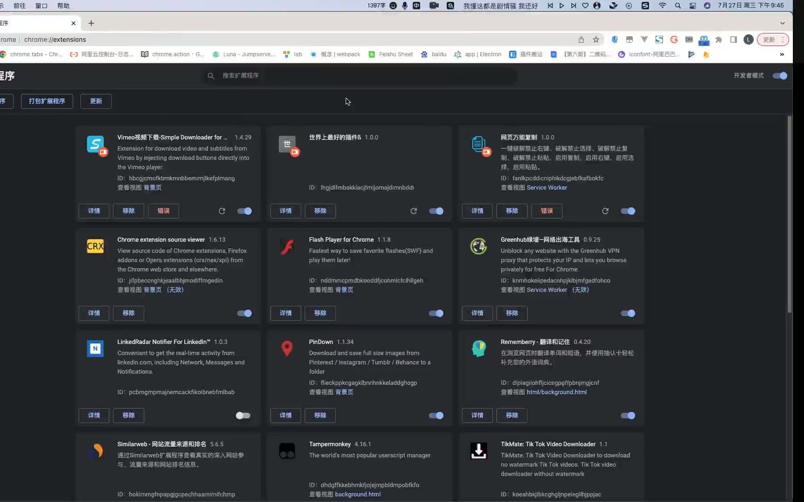The height and width of the screenshot is (502, 804).
Task: Disable the PinDown extension
Action: pyautogui.click(x=436, y=416)
